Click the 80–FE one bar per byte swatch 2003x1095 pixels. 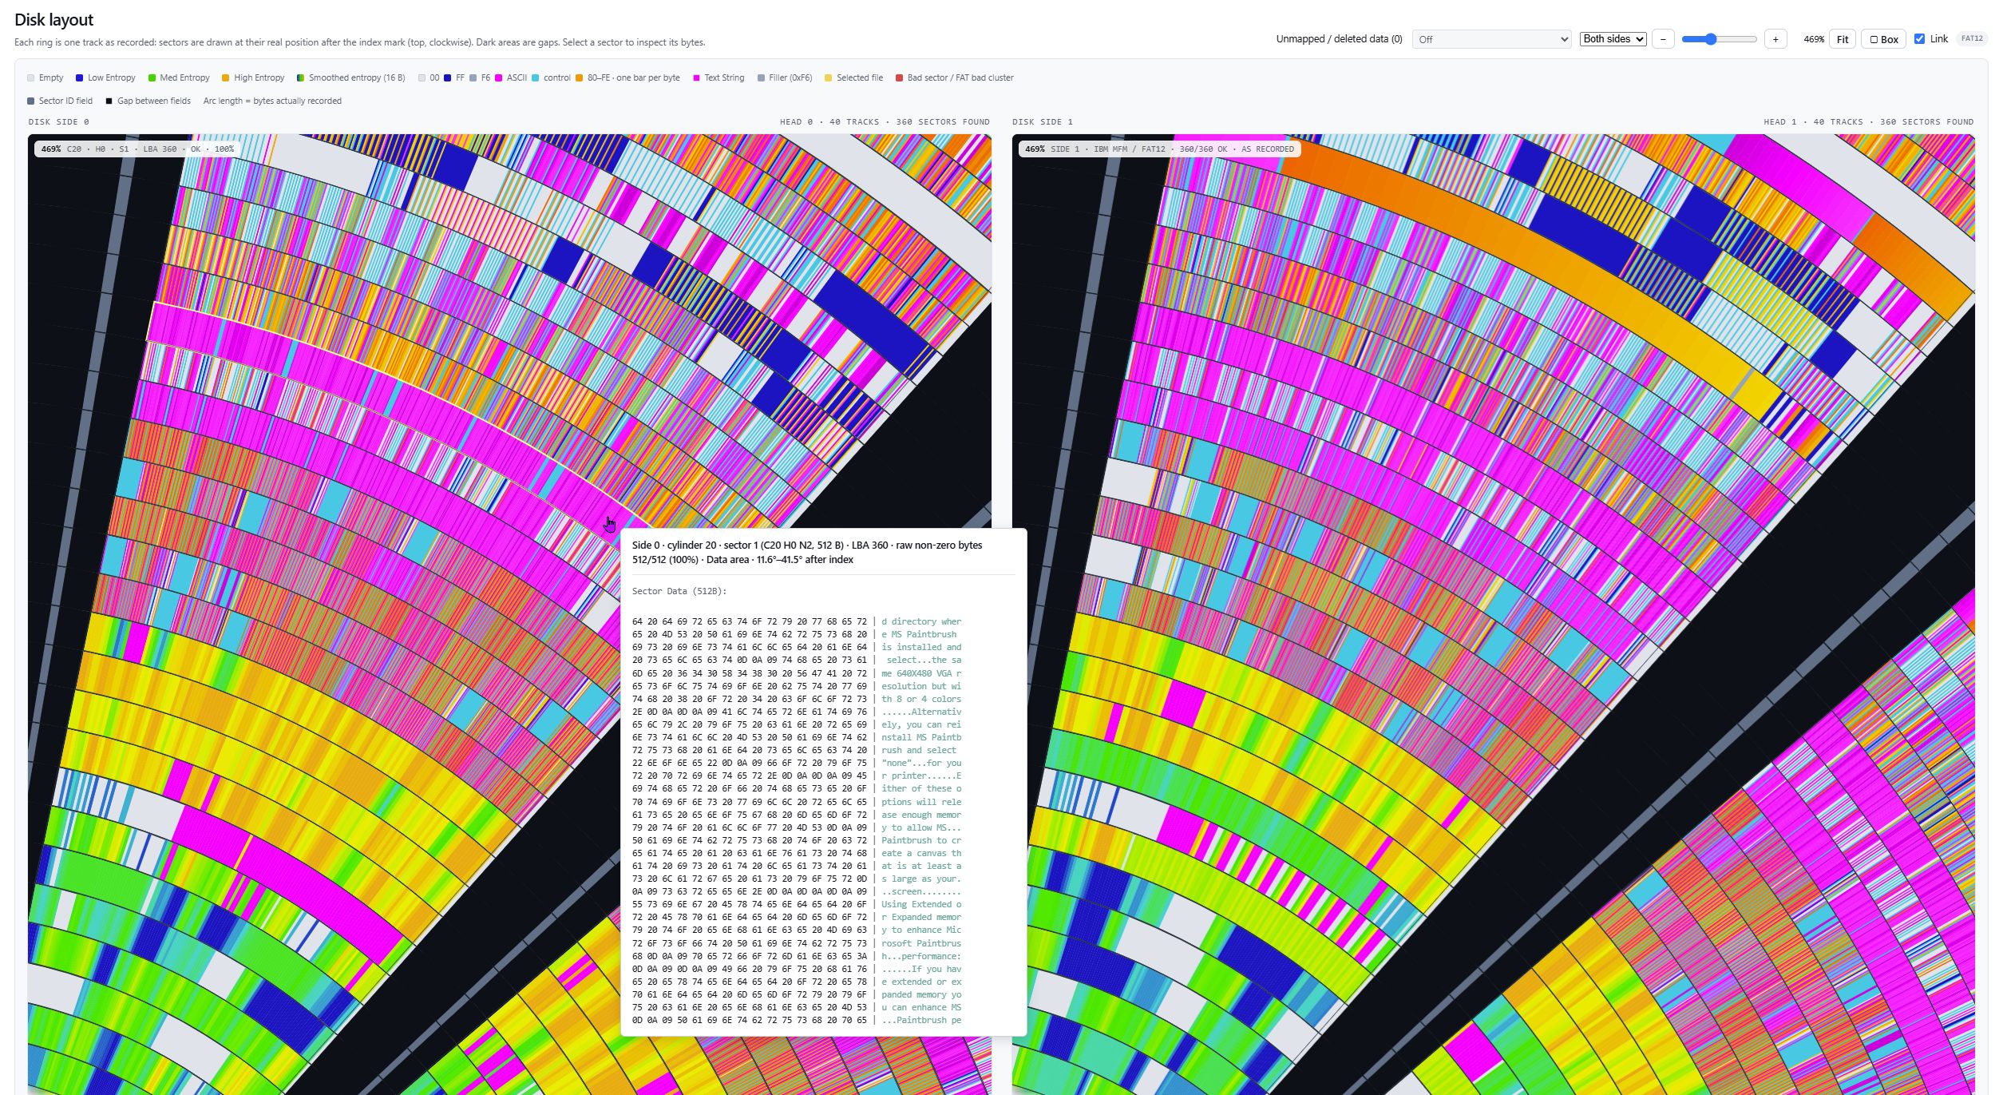579,78
